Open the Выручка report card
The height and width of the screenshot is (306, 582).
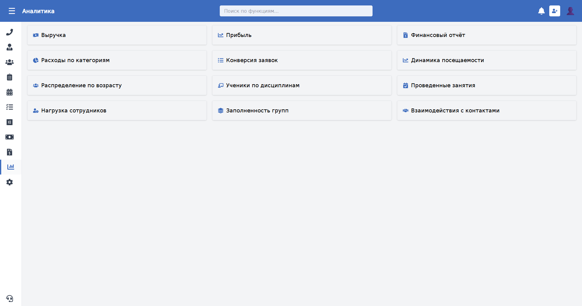(x=117, y=35)
